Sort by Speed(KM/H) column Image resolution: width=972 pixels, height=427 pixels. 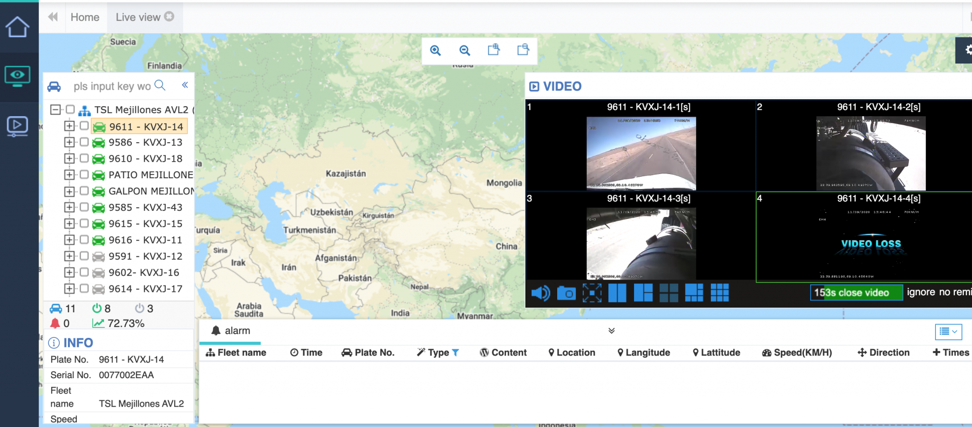797,353
